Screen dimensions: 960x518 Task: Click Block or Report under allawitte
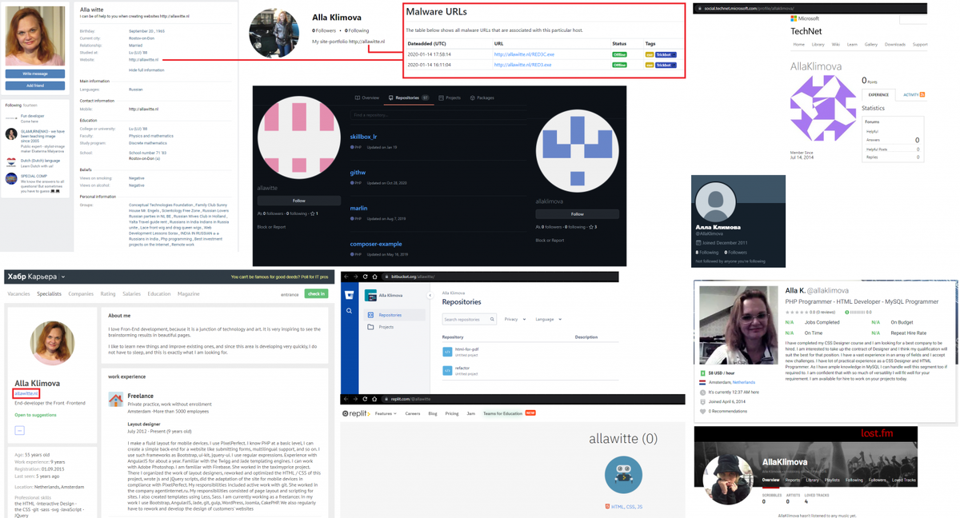coord(271,227)
